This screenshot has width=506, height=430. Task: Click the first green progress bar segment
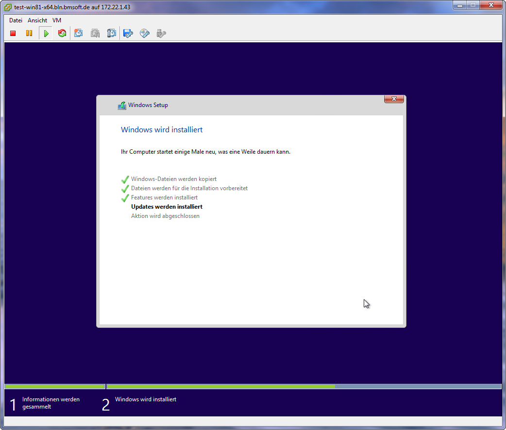coord(55,386)
